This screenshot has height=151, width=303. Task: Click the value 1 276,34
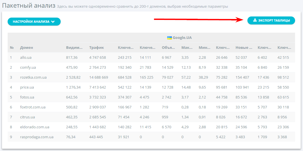(73, 87)
